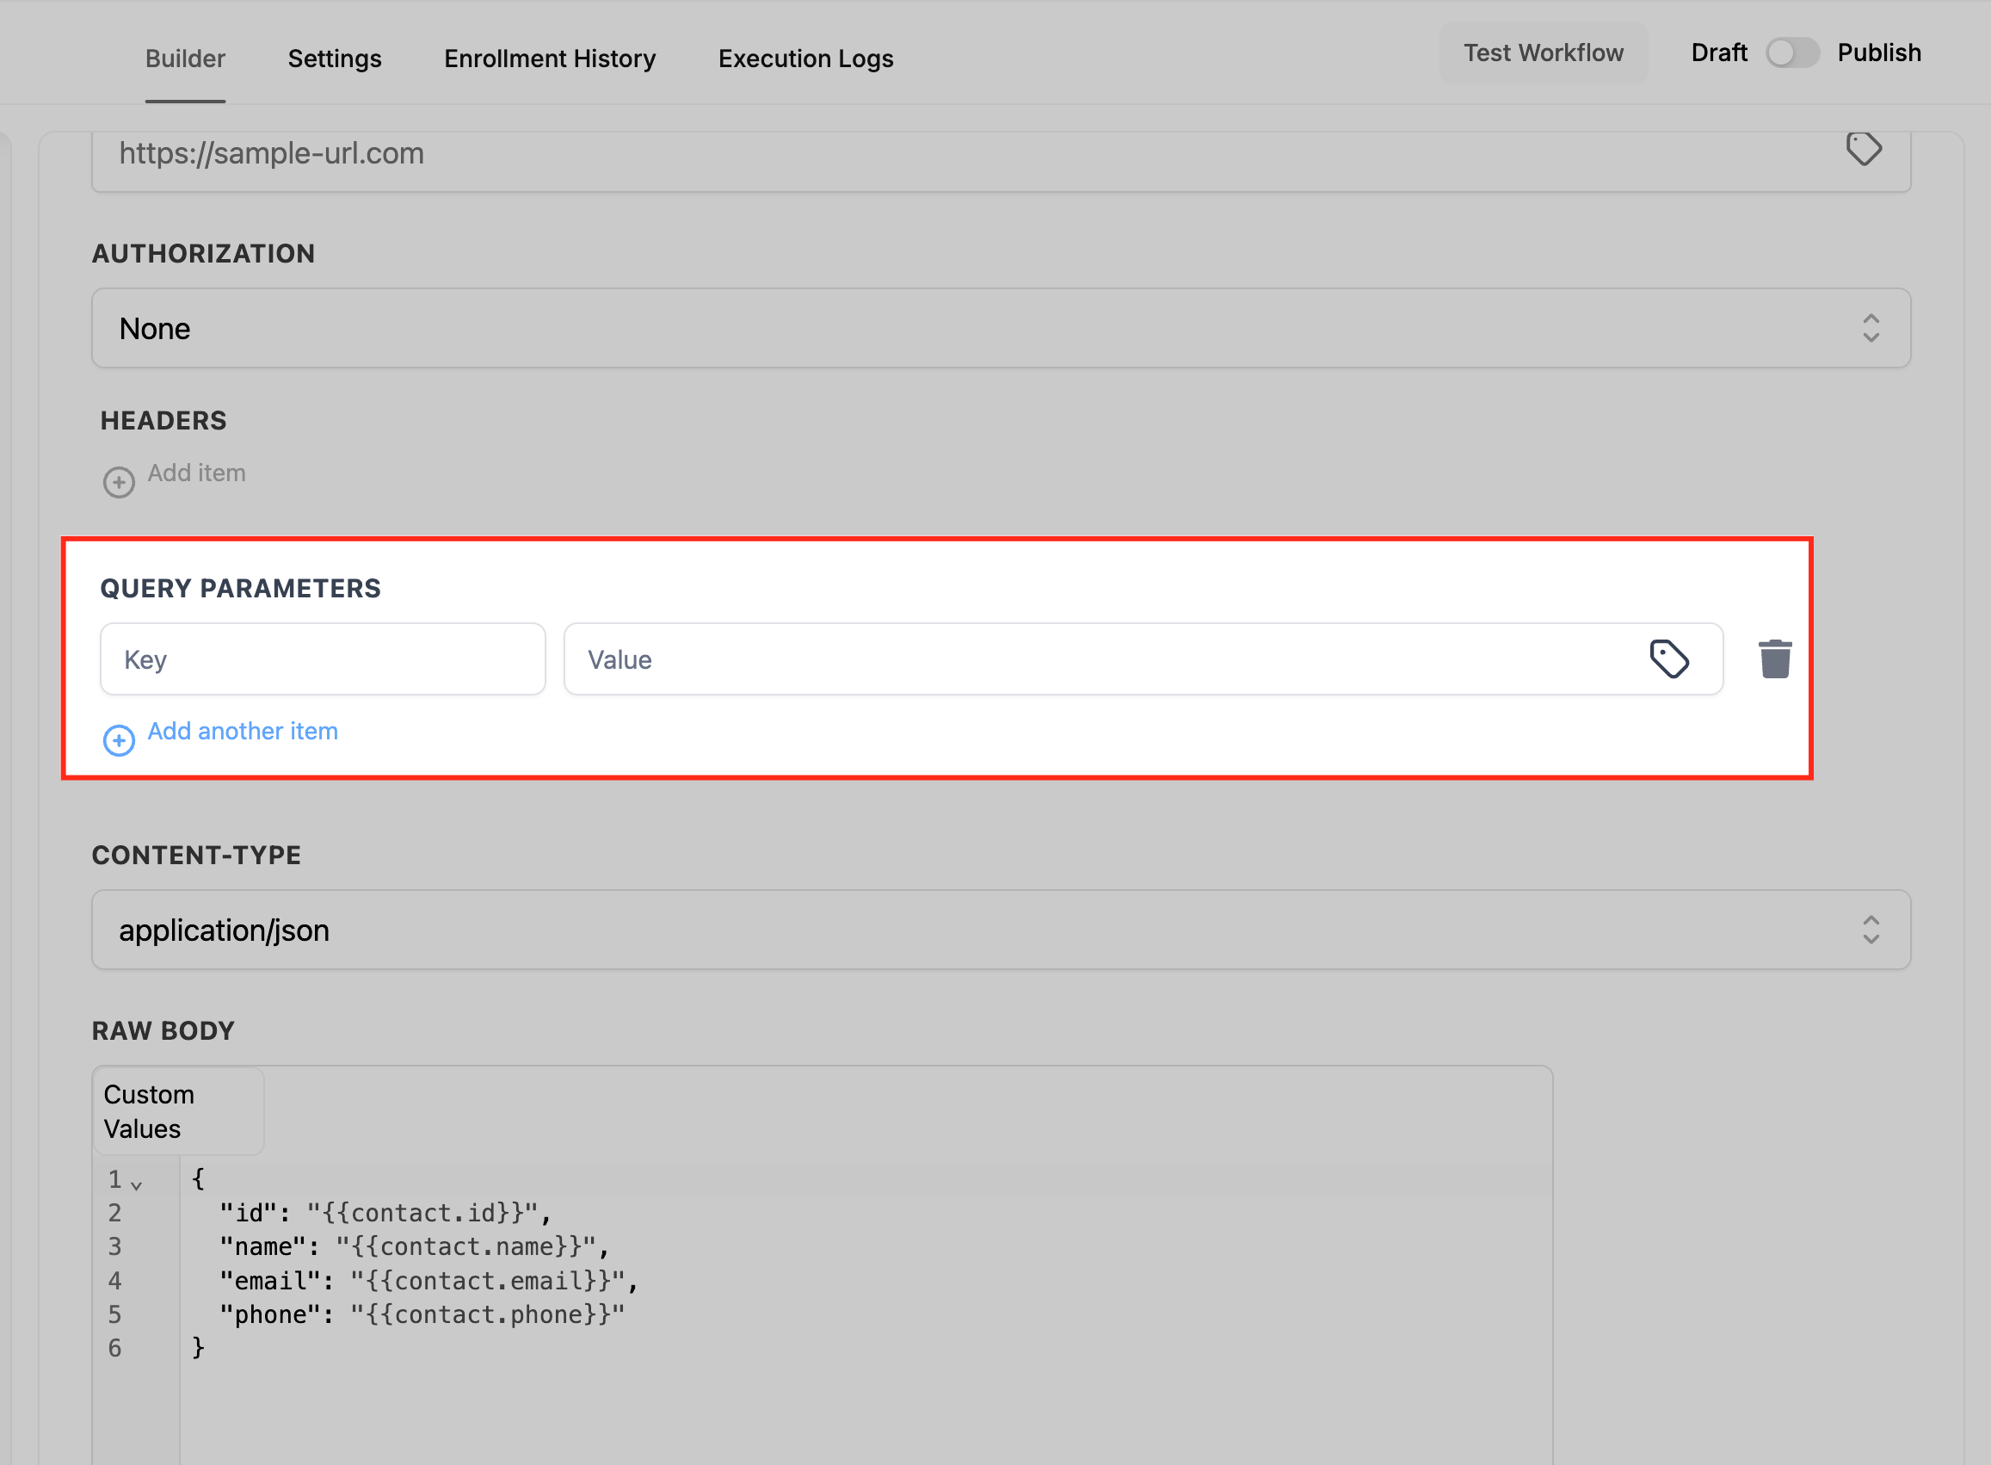Click Add item under Headers
This screenshot has width=1991, height=1465.
click(x=196, y=473)
